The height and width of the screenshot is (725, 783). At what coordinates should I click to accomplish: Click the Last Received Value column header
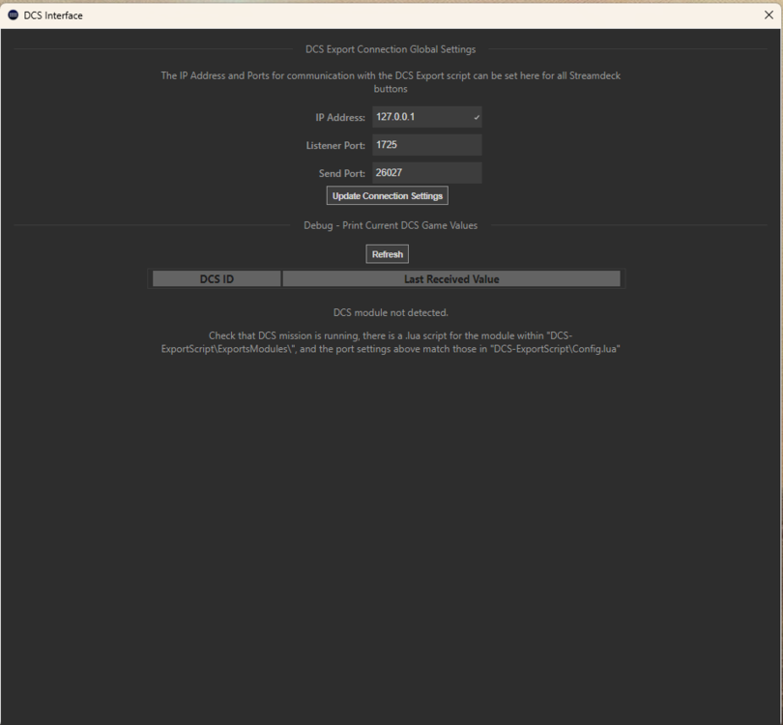tap(451, 278)
